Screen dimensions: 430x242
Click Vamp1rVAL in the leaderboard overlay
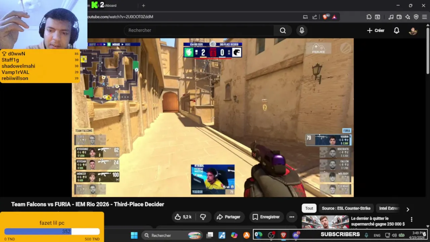click(15, 72)
